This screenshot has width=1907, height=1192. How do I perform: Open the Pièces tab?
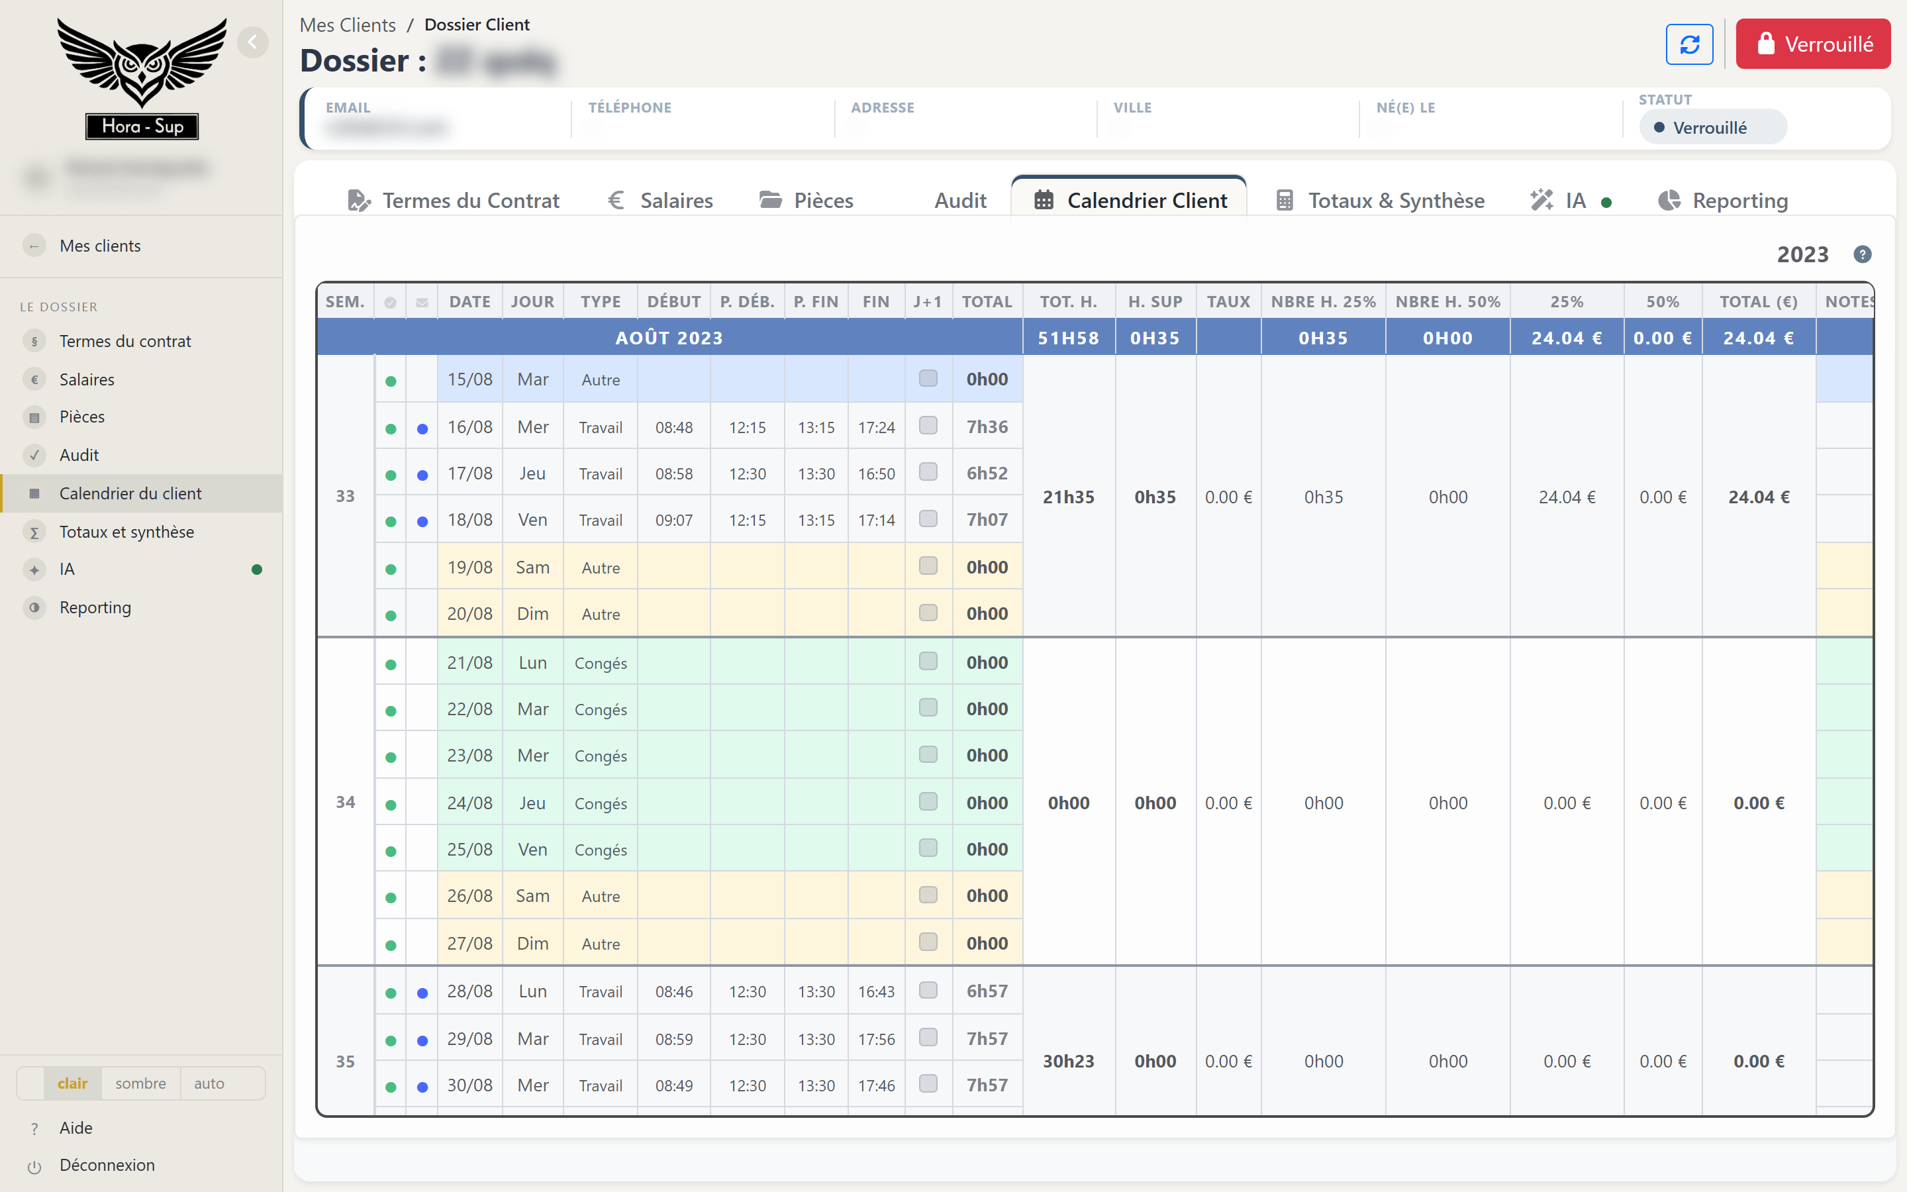tap(805, 200)
